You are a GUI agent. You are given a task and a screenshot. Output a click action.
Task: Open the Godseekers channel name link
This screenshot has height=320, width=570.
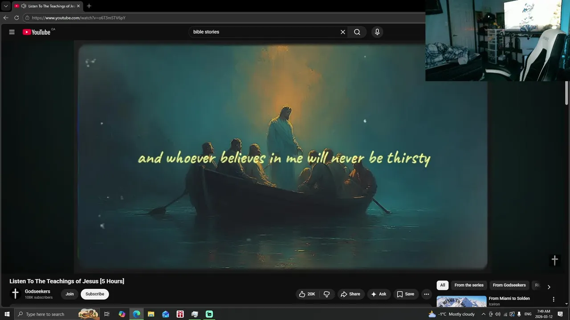click(37, 292)
